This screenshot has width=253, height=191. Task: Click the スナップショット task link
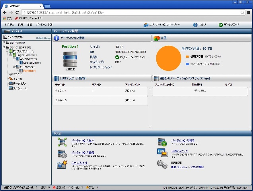(79, 163)
